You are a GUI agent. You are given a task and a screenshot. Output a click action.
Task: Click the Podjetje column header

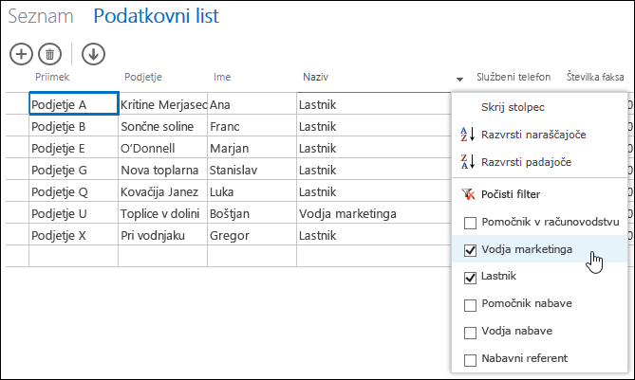(x=143, y=77)
